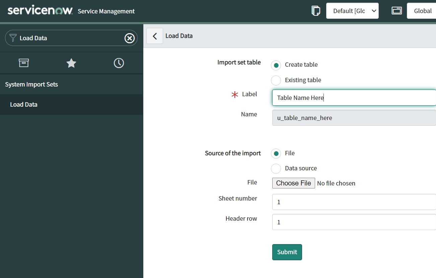Image resolution: width=436 pixels, height=278 pixels.
Task: Click the filter funnel icon in navigator
Action: tap(13, 38)
